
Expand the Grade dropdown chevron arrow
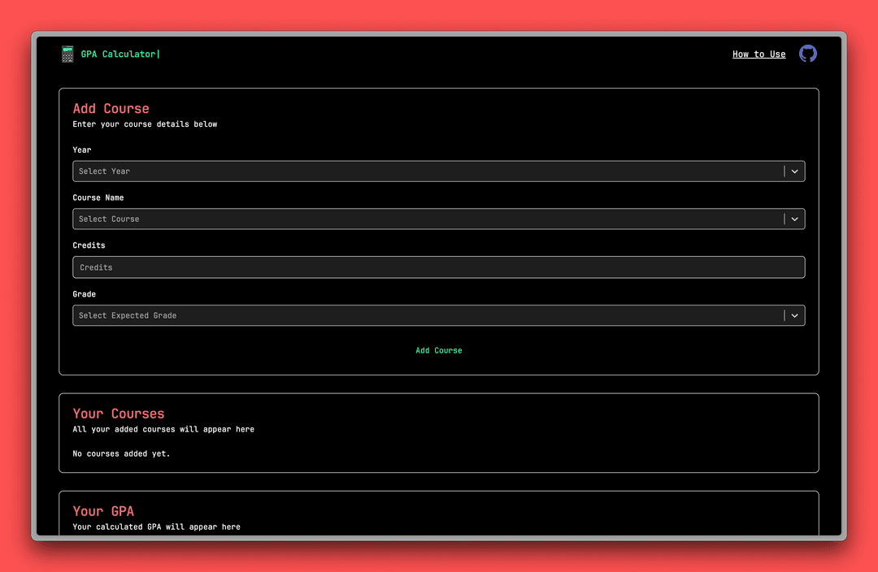click(x=794, y=316)
